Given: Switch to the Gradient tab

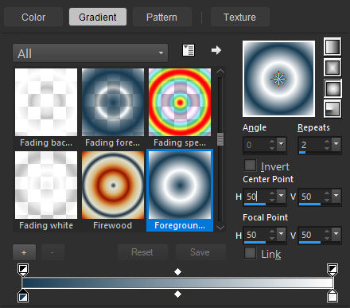Looking at the screenshot, I should click(98, 18).
